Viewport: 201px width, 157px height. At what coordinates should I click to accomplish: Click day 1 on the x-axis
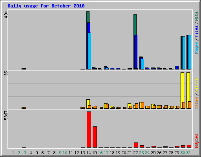pos(13,153)
